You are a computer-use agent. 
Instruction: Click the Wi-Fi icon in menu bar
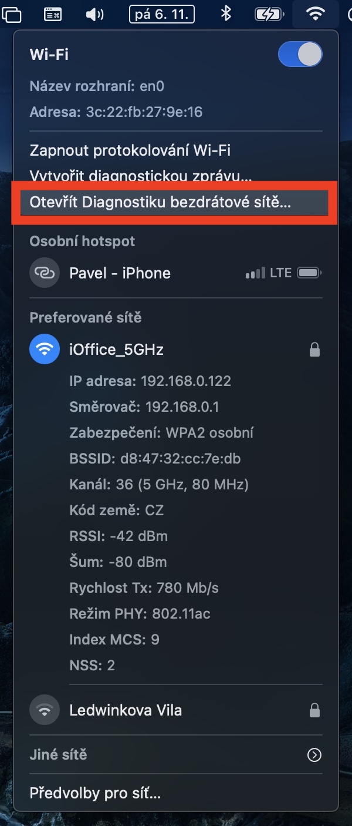point(316,14)
